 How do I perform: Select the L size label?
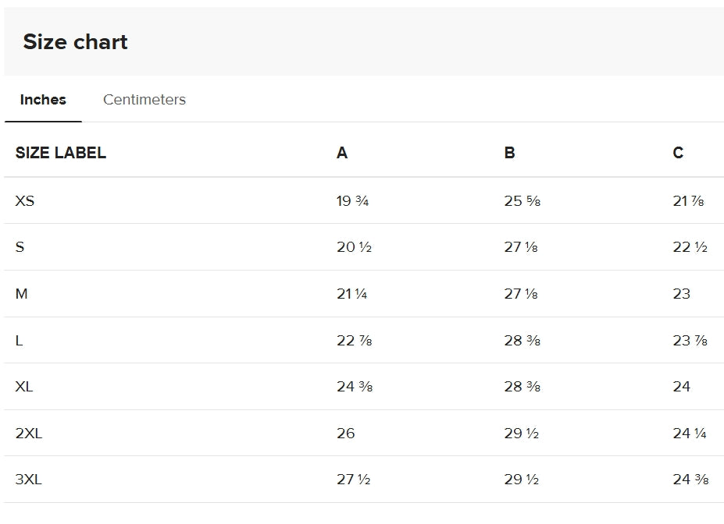point(19,340)
